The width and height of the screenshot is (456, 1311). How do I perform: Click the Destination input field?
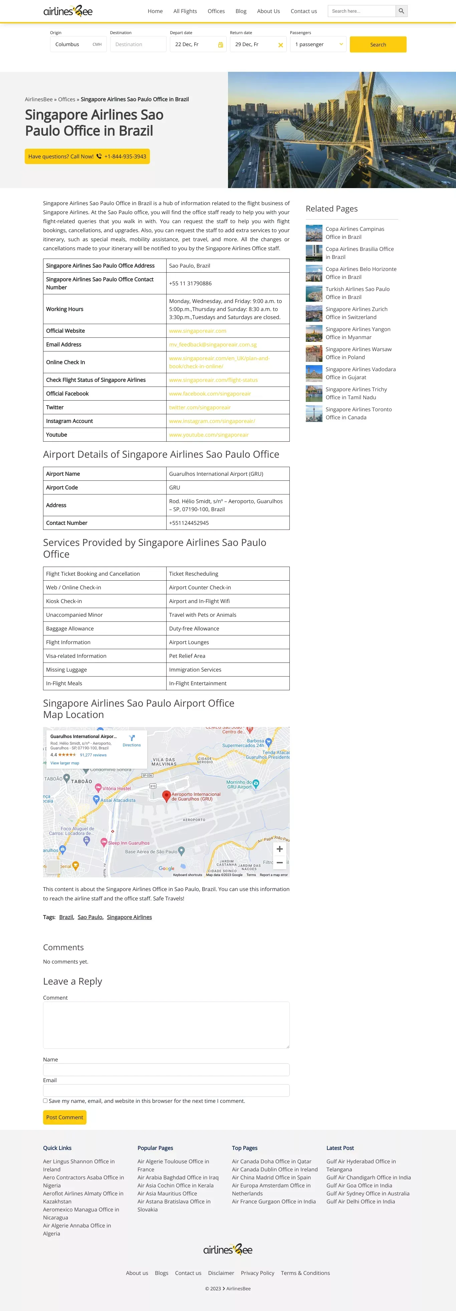tap(138, 44)
